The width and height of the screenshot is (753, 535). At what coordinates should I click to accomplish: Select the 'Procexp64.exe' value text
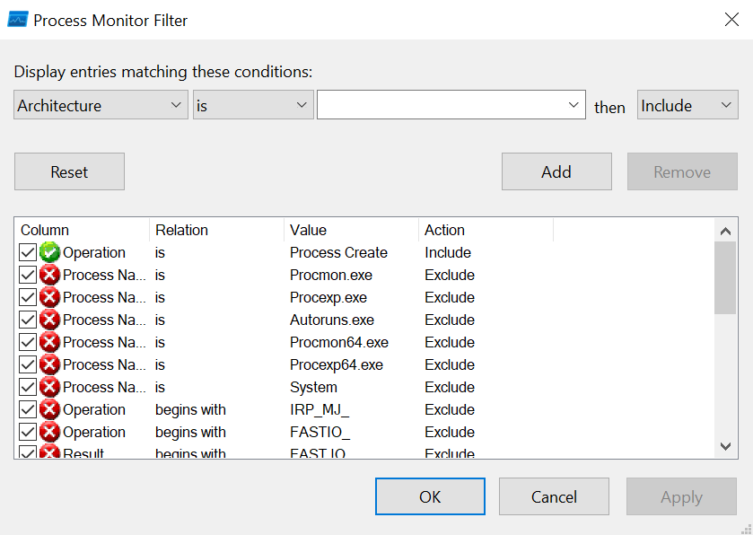coord(337,365)
